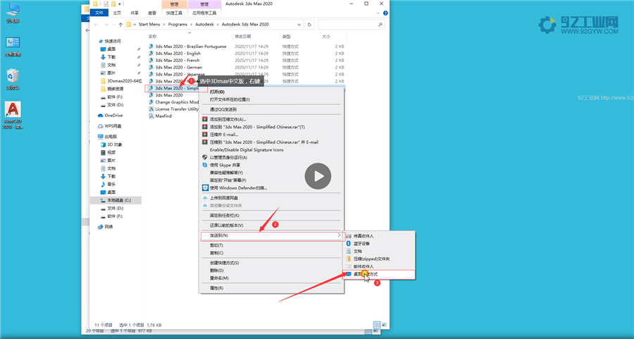Select 3ds Max 2020 - French file row

click(246, 61)
